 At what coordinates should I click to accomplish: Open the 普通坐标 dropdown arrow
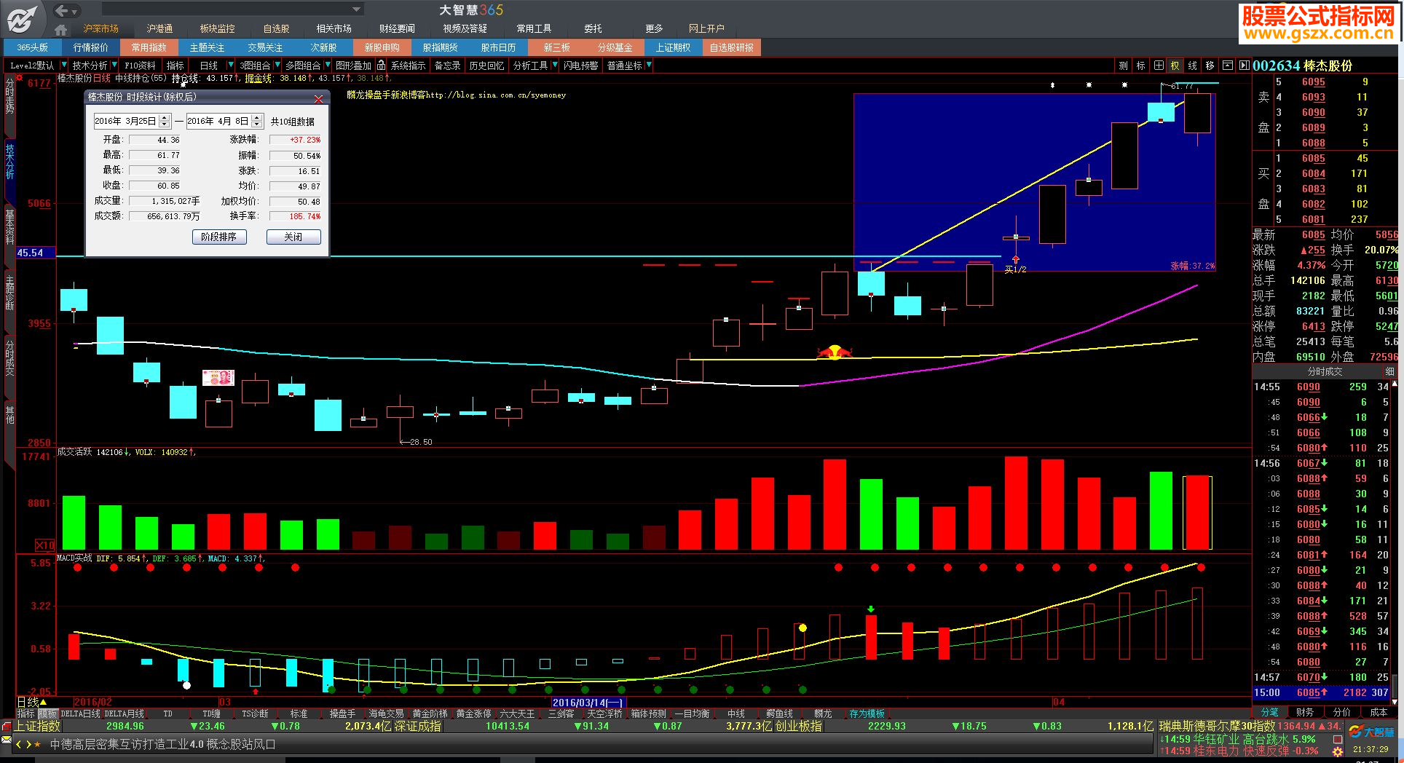coord(649,66)
